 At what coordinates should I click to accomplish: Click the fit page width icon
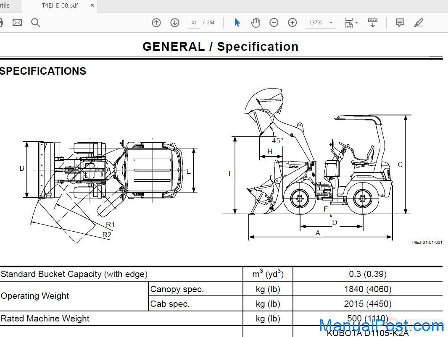pyautogui.click(x=349, y=23)
